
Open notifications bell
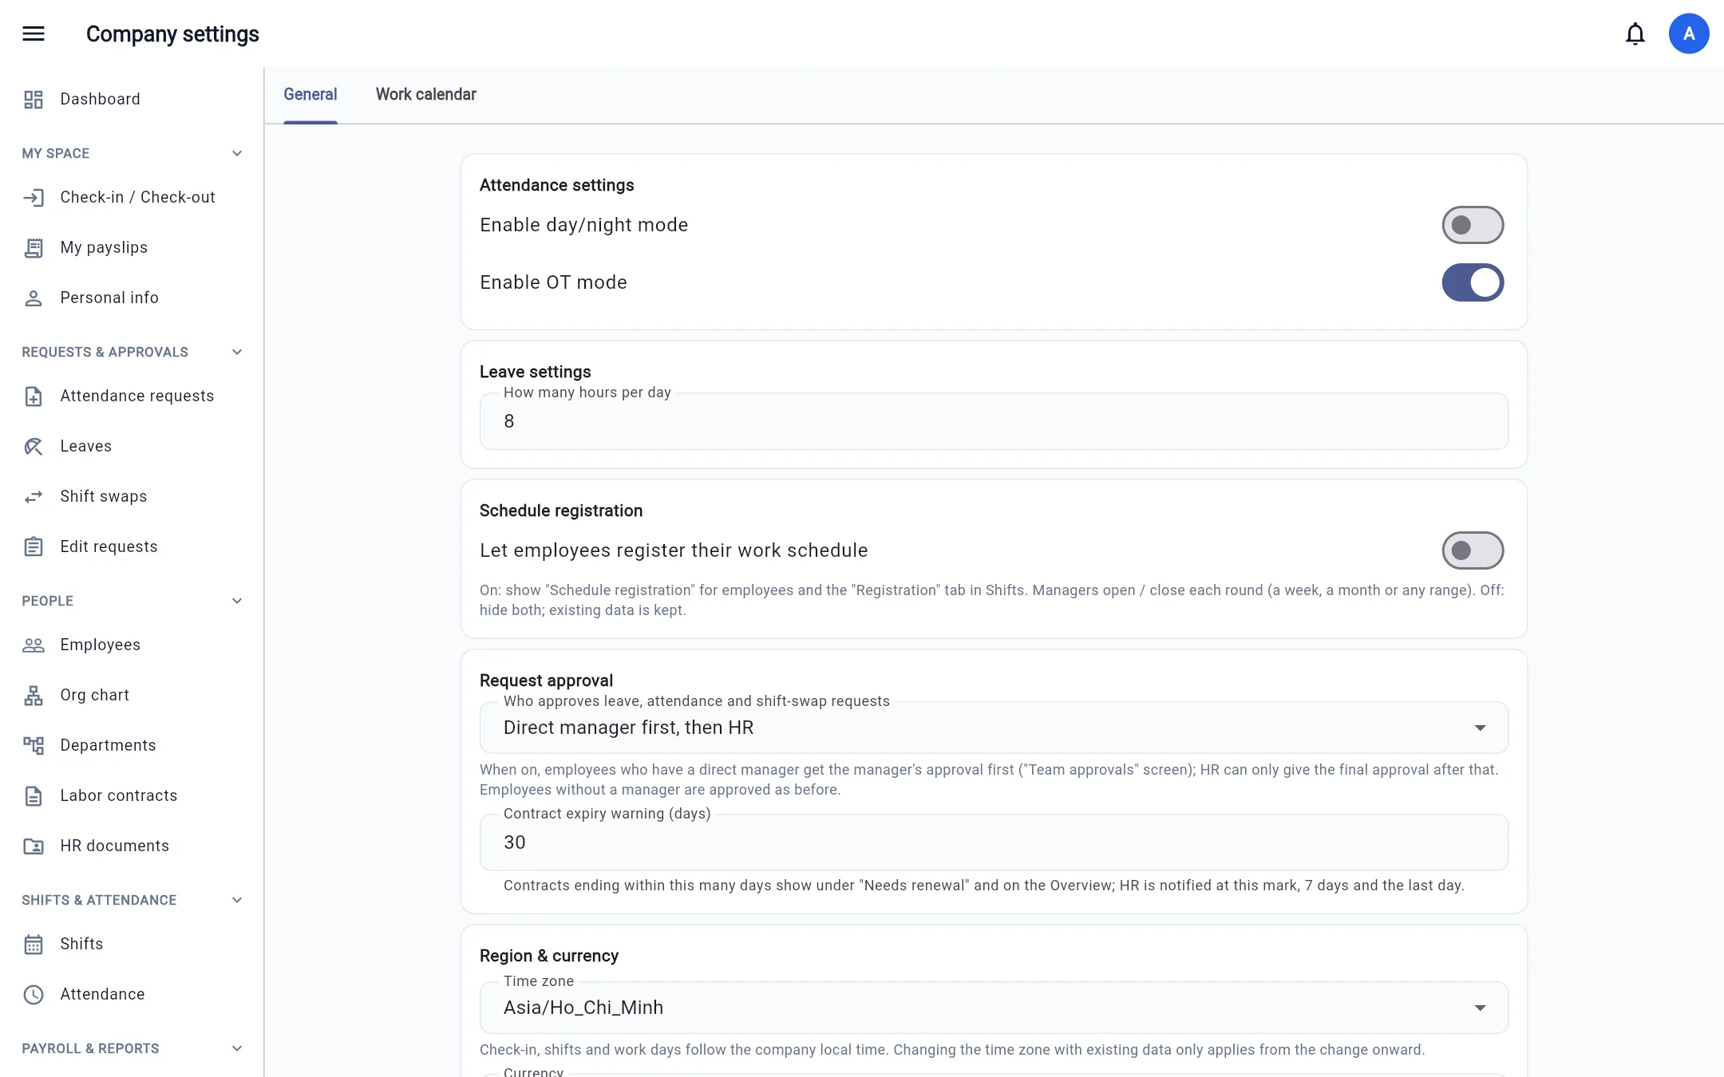click(1635, 34)
